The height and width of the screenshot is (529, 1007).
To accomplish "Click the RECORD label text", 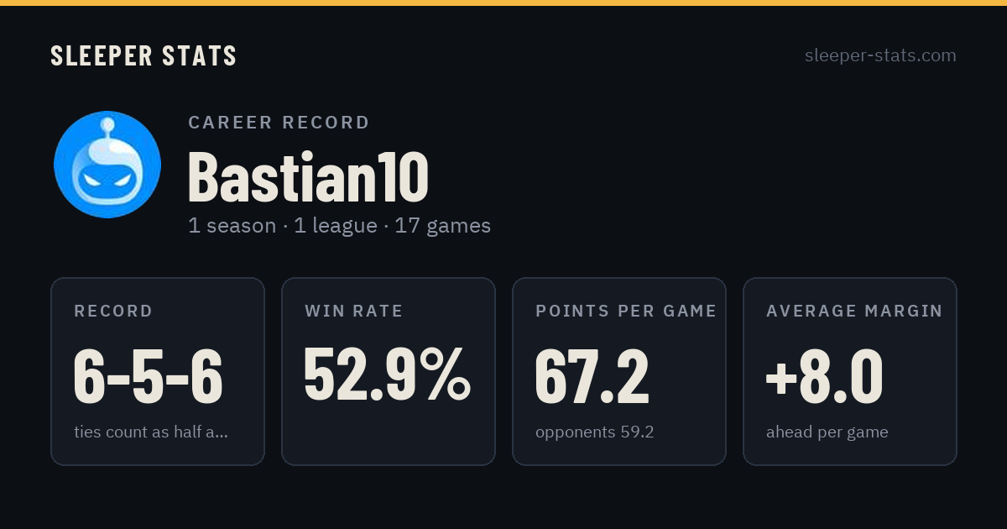I will [113, 311].
